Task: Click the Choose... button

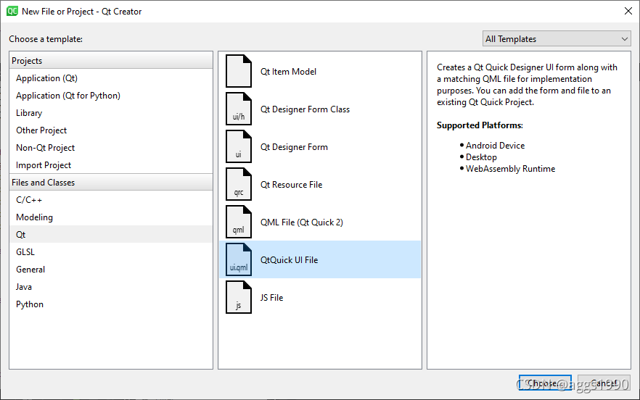Action: point(545,383)
